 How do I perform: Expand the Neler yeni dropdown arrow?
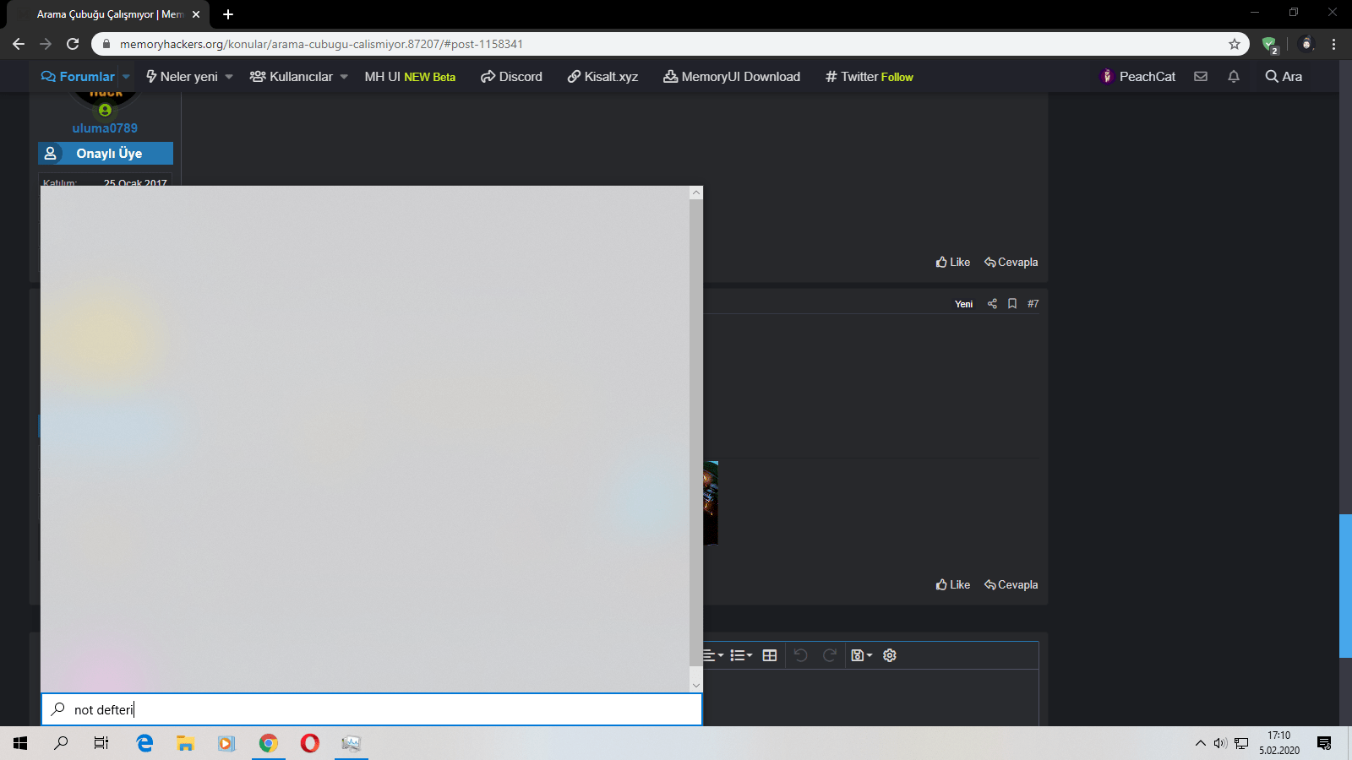tap(229, 77)
